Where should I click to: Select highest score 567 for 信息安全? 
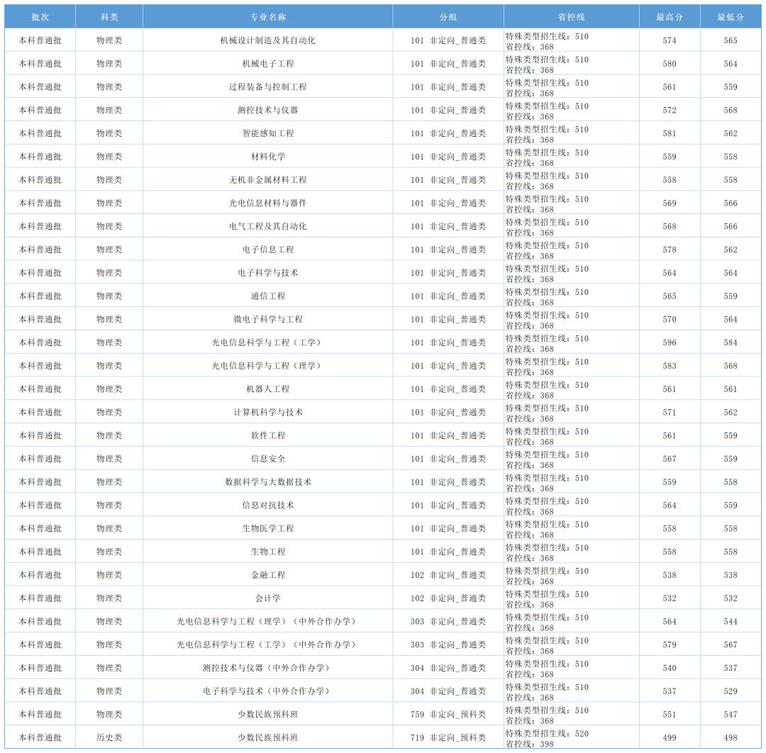coord(670,459)
